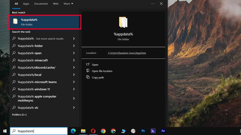Click Open in the preview pane
The image size is (241, 135).
tap(95, 64)
